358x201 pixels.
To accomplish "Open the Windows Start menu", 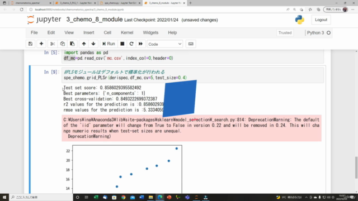I will tap(4, 197).
